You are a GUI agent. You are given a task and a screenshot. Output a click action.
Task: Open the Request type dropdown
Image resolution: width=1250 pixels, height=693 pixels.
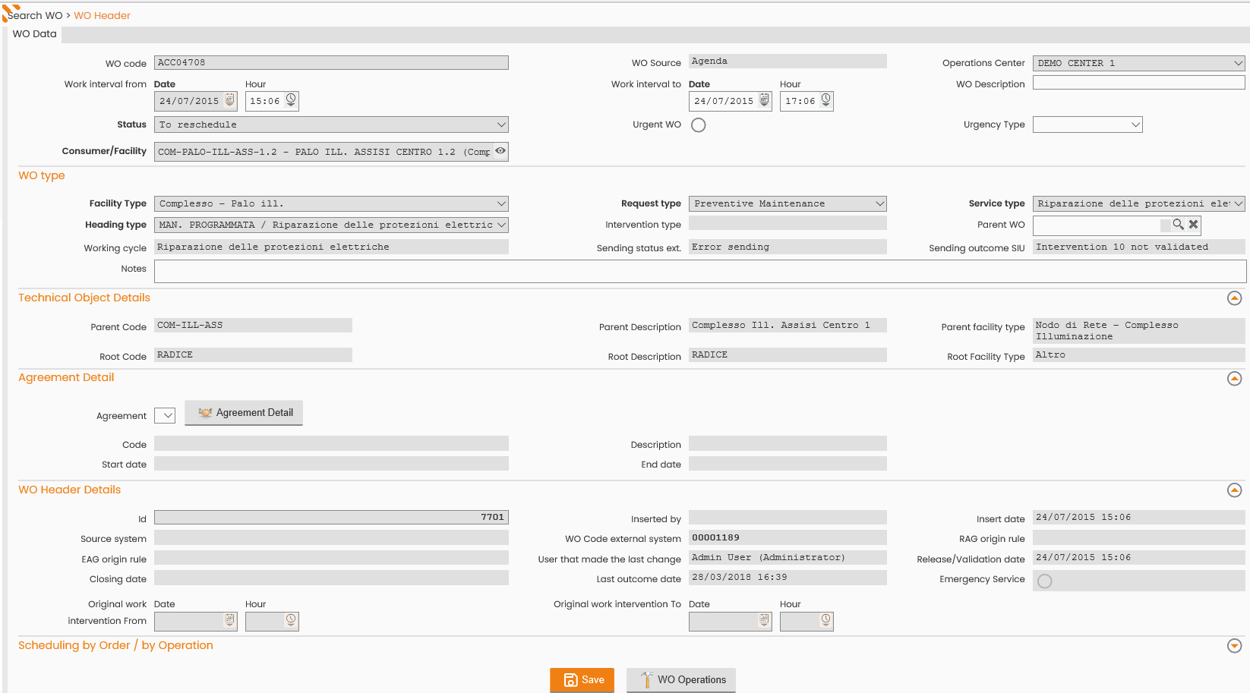788,203
